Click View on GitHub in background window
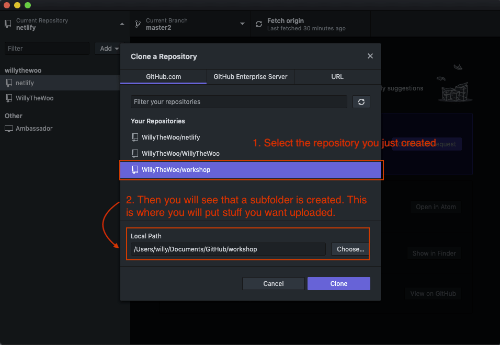Screen dimensions: 500x345 point(433,294)
